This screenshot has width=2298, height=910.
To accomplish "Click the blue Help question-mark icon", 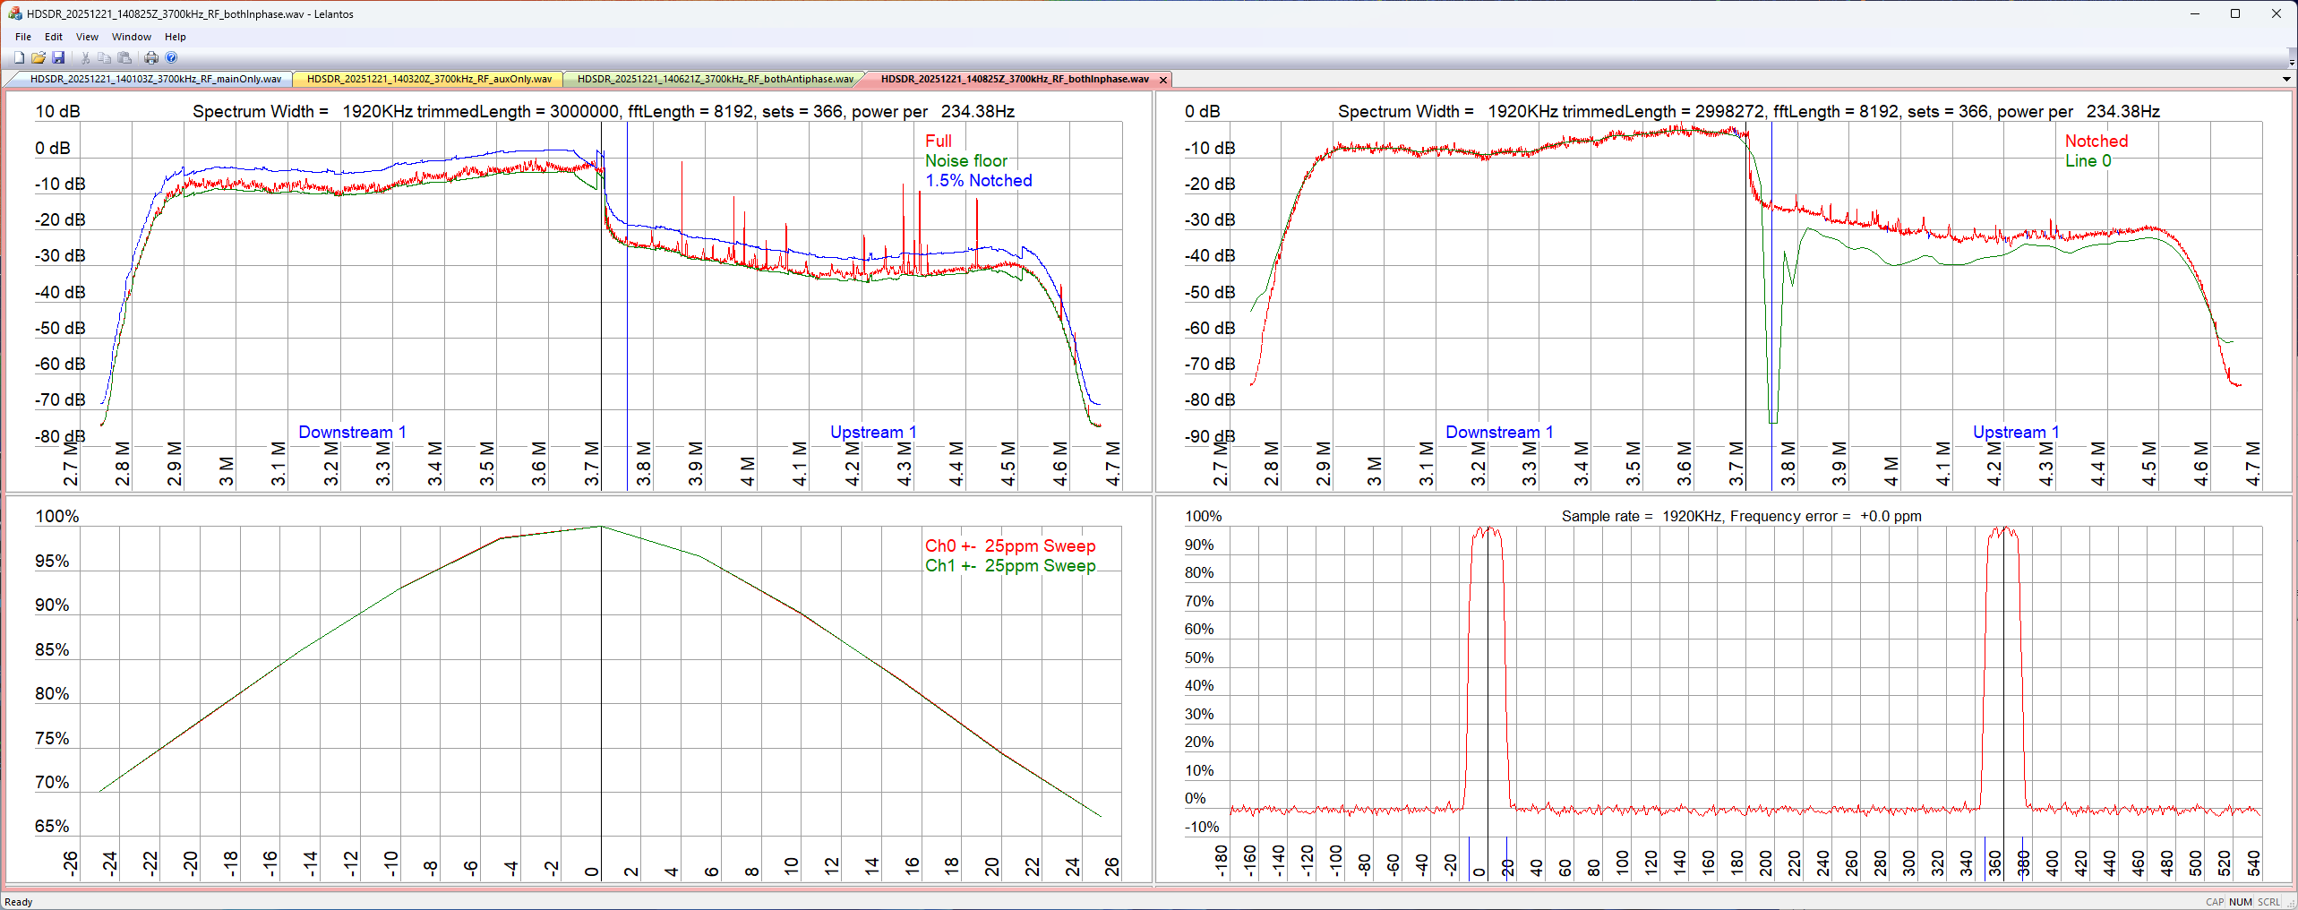I will point(171,58).
